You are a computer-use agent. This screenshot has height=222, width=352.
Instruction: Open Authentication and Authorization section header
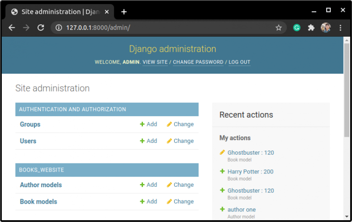tap(72, 109)
